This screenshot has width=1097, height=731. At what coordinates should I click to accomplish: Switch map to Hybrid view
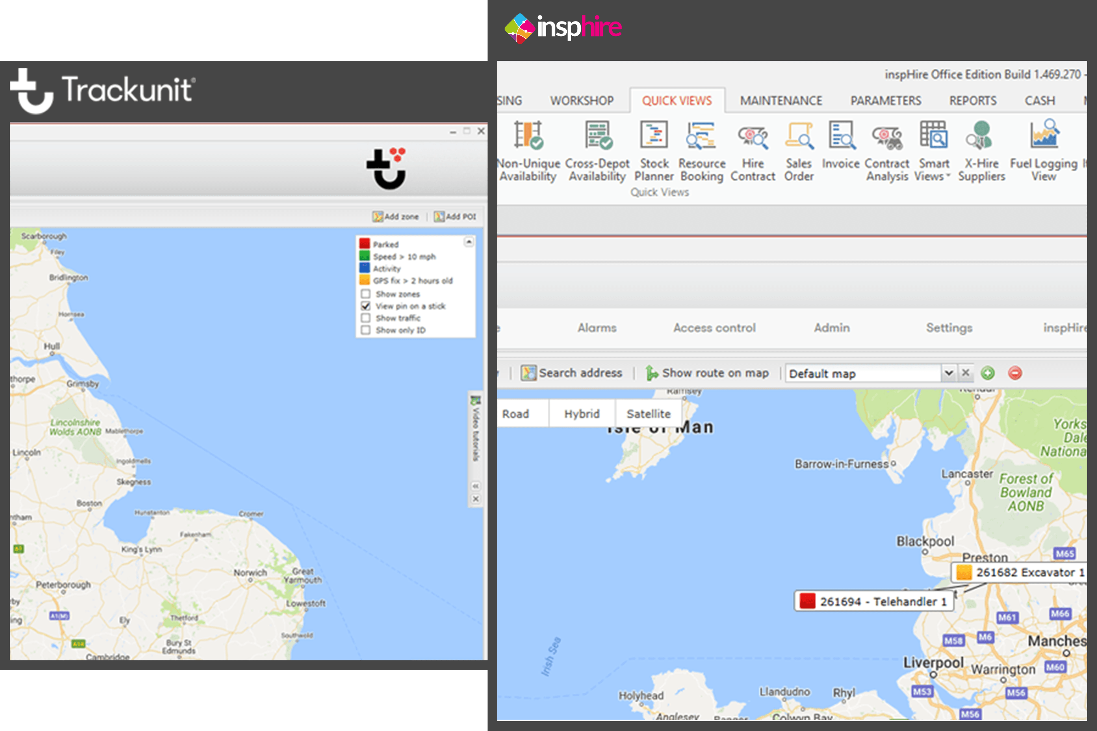[x=582, y=413]
